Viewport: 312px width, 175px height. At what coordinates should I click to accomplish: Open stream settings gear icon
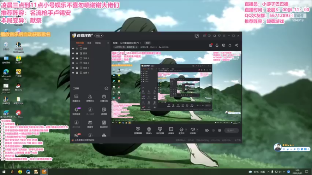tap(220, 130)
